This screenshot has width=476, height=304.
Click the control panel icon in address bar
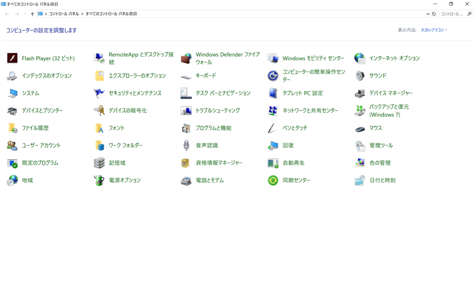coord(40,14)
